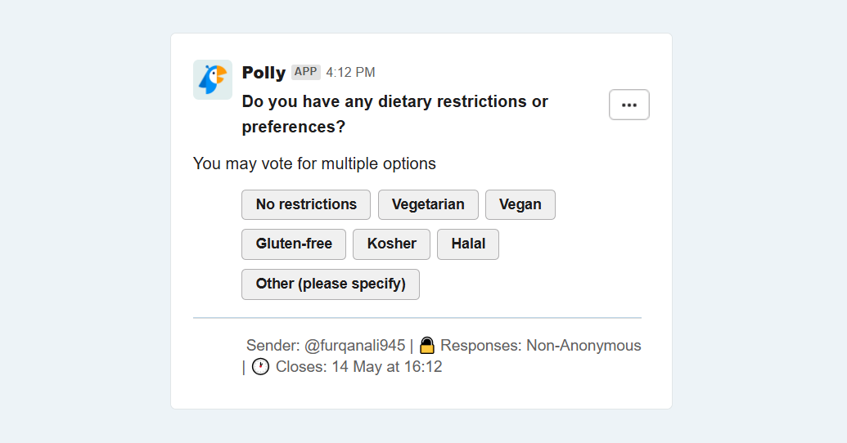847x443 pixels.
Task: Click the yellow lock icon
Action: click(426, 346)
